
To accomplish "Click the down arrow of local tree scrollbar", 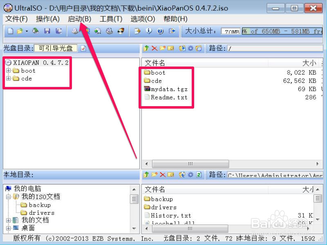I will click(x=134, y=229).
